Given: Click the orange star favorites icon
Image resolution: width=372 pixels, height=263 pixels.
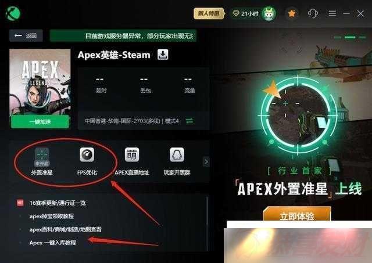Looking at the screenshot, I should coord(292,13).
